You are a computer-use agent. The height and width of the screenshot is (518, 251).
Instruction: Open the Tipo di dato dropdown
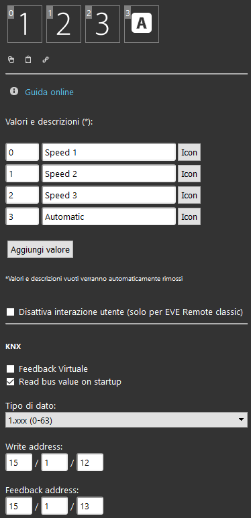[126, 420]
